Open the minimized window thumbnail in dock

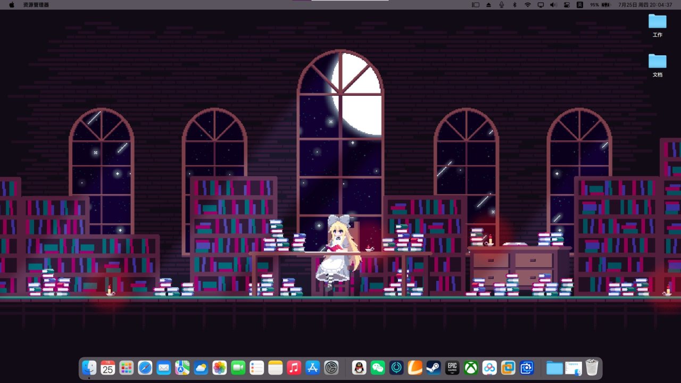pos(574,368)
